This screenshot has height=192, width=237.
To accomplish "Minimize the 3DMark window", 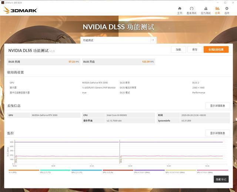I will (218, 3).
